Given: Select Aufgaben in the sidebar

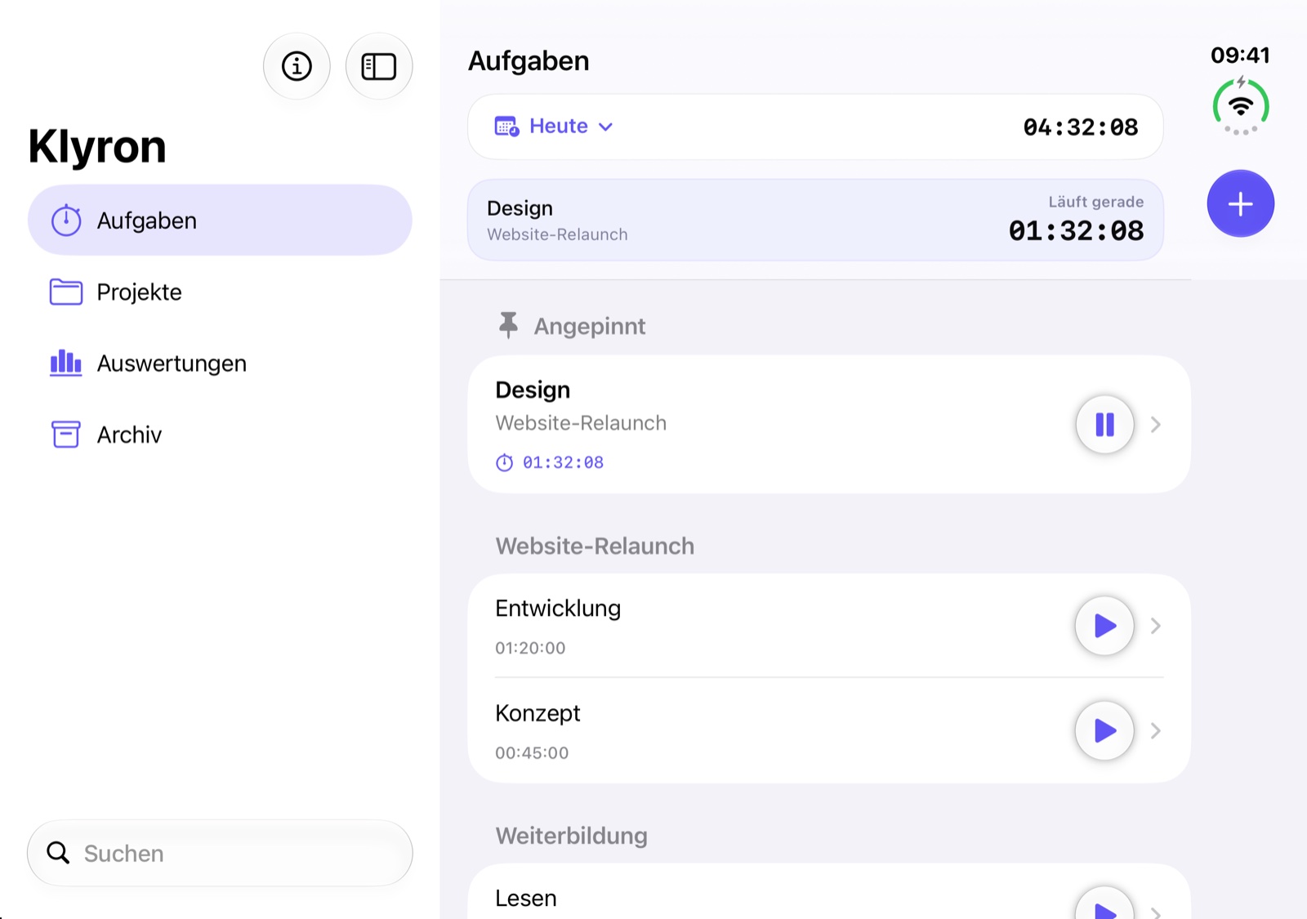Looking at the screenshot, I should [220, 221].
